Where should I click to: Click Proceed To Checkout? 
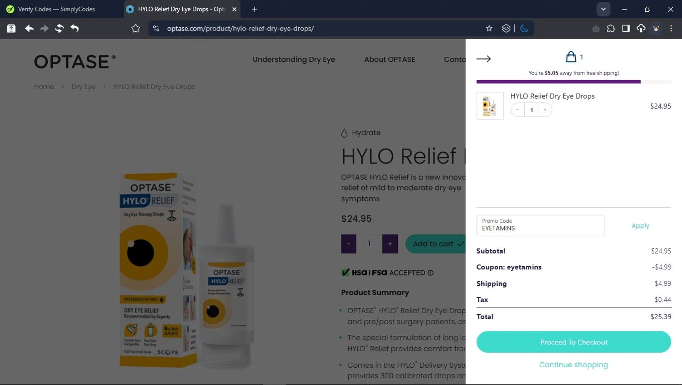tap(574, 342)
